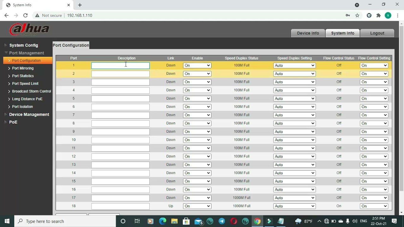Expand the Device Management section
Screen dimensions: 404x227
coord(29,114)
